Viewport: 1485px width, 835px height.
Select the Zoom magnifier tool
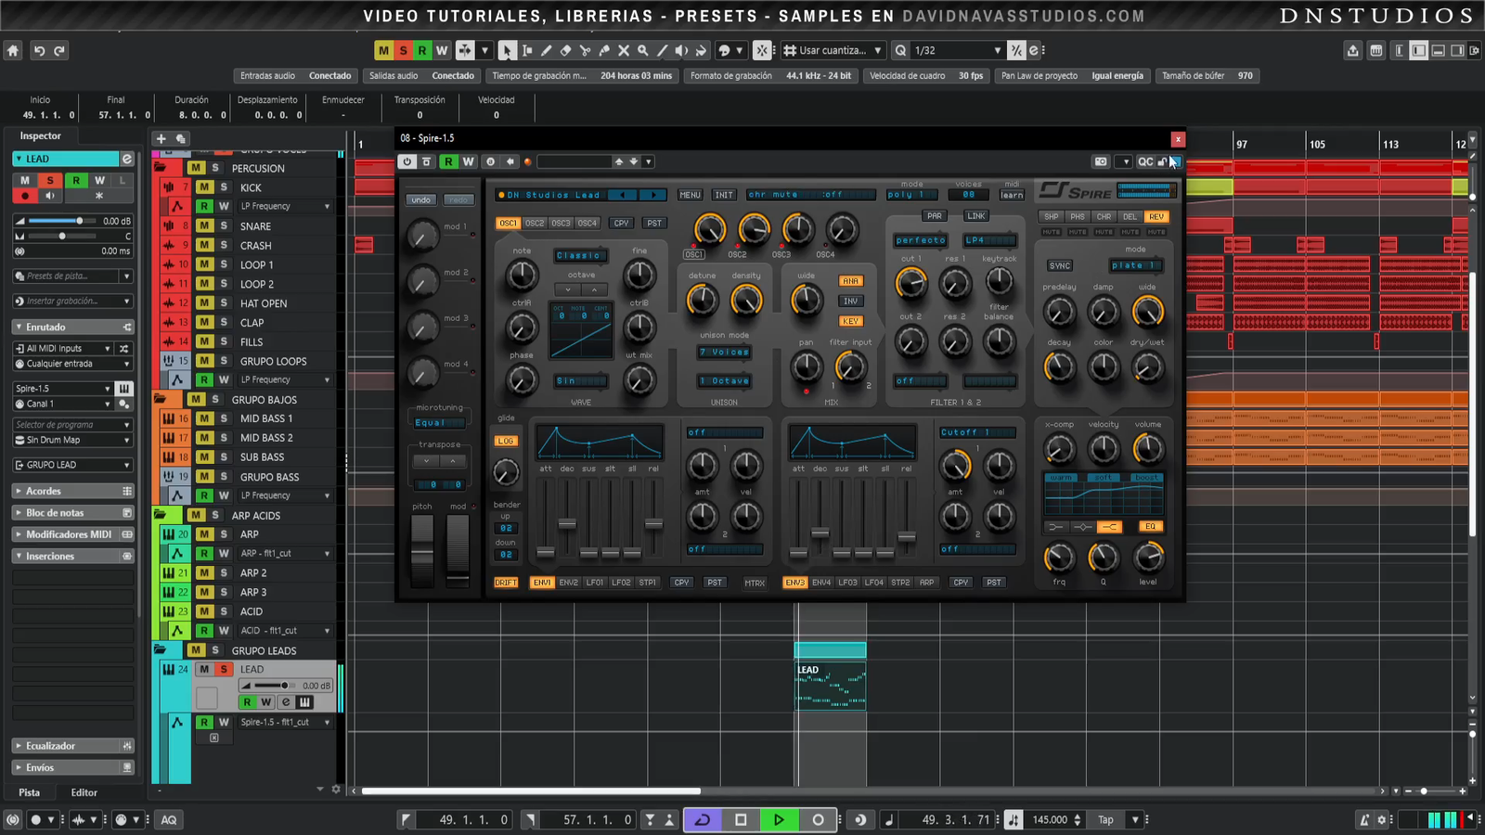(642, 50)
